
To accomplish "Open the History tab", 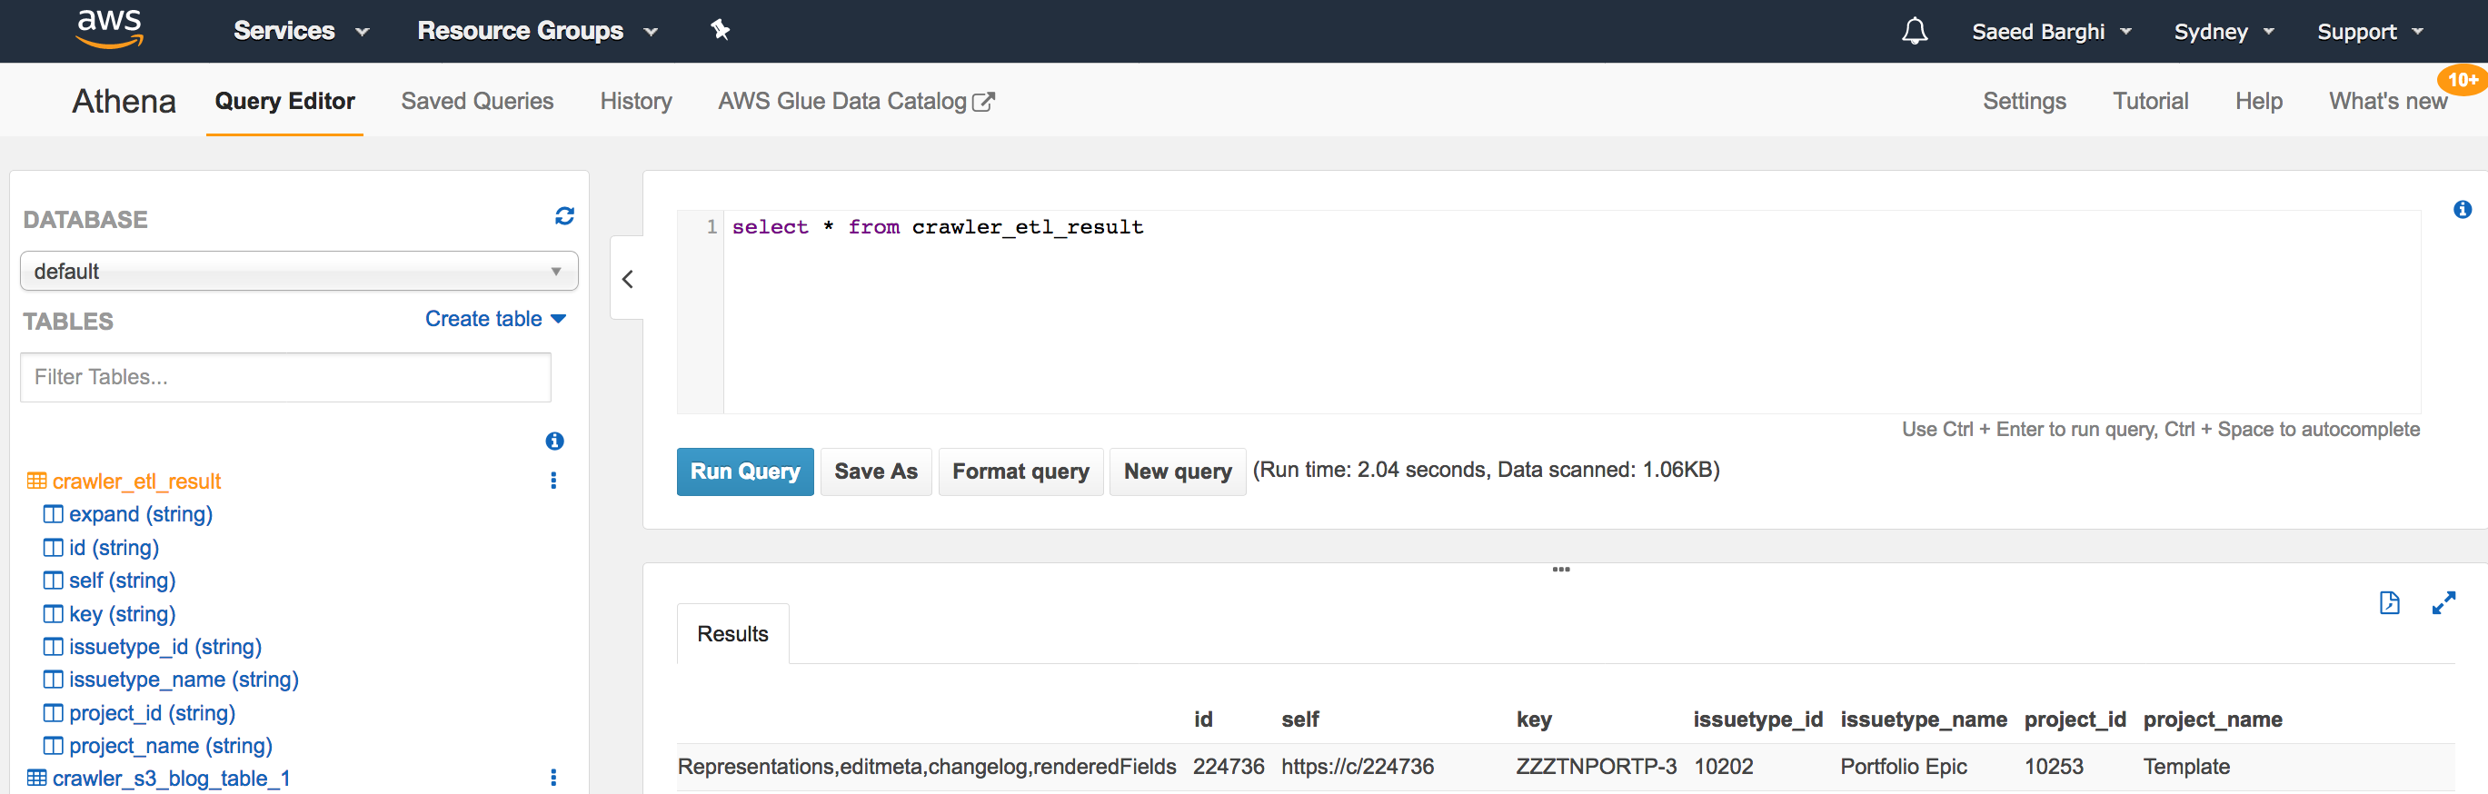I will pyautogui.click(x=635, y=102).
